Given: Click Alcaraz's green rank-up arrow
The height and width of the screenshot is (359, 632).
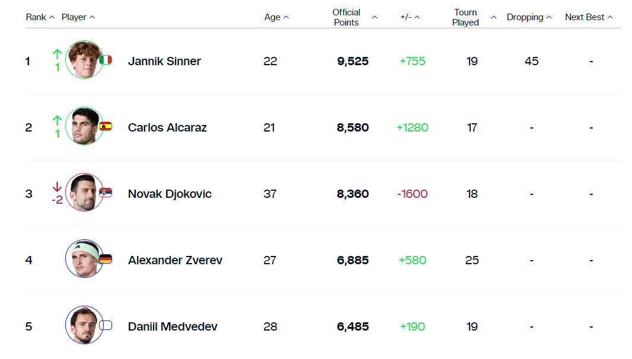Looking at the screenshot, I should [57, 120].
